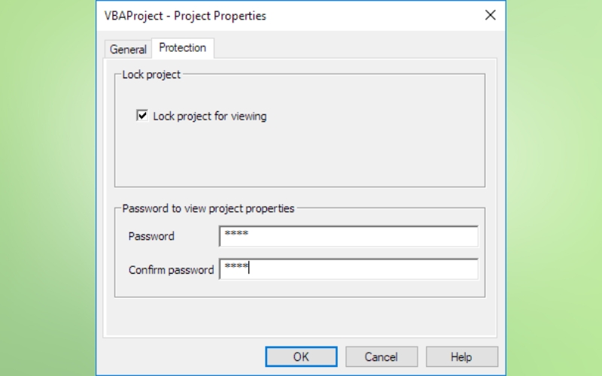Open Help for Project Properties
Image resolution: width=602 pixels, height=376 pixels.
pyautogui.click(x=461, y=356)
